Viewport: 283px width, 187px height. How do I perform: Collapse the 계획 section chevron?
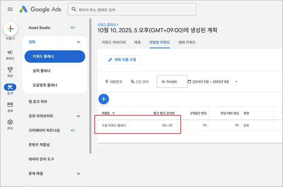tap(79, 42)
